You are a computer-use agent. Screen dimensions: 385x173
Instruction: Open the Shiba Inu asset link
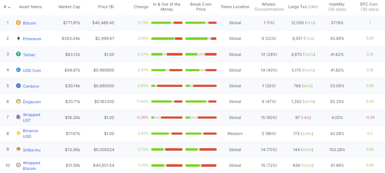pyautogui.click(x=32, y=150)
